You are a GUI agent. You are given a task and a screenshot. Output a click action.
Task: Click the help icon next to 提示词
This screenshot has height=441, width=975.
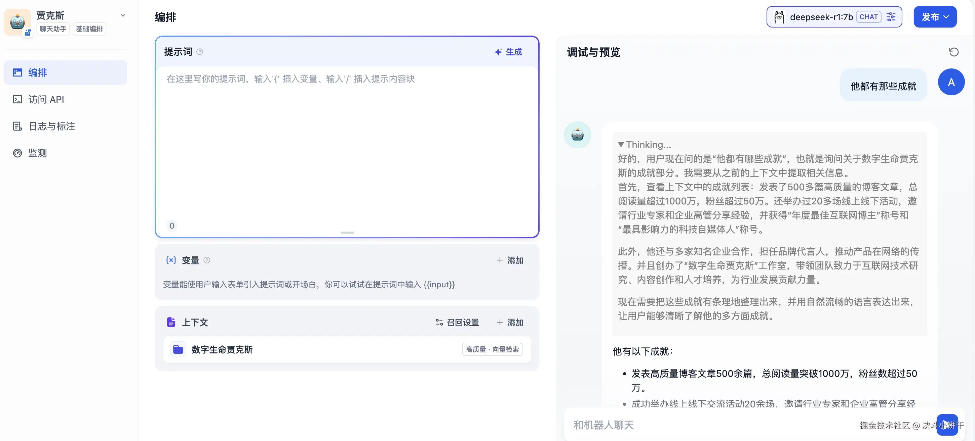click(200, 52)
